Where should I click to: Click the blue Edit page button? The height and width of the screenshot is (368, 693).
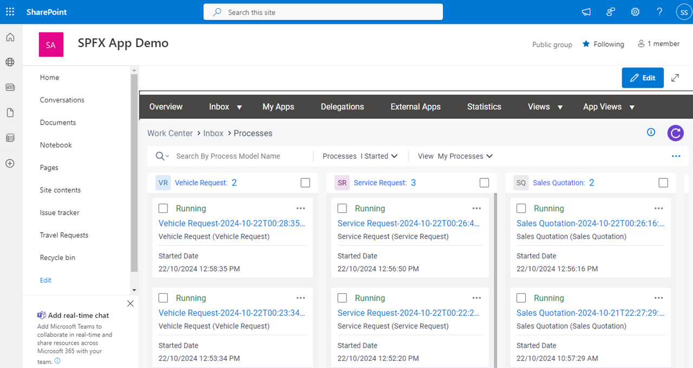pyautogui.click(x=643, y=78)
